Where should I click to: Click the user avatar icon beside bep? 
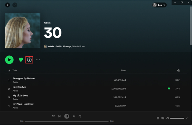coord(155,5)
